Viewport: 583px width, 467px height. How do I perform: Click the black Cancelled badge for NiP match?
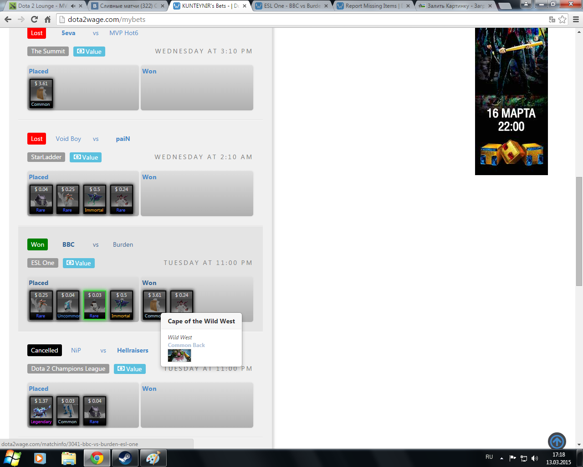(44, 350)
